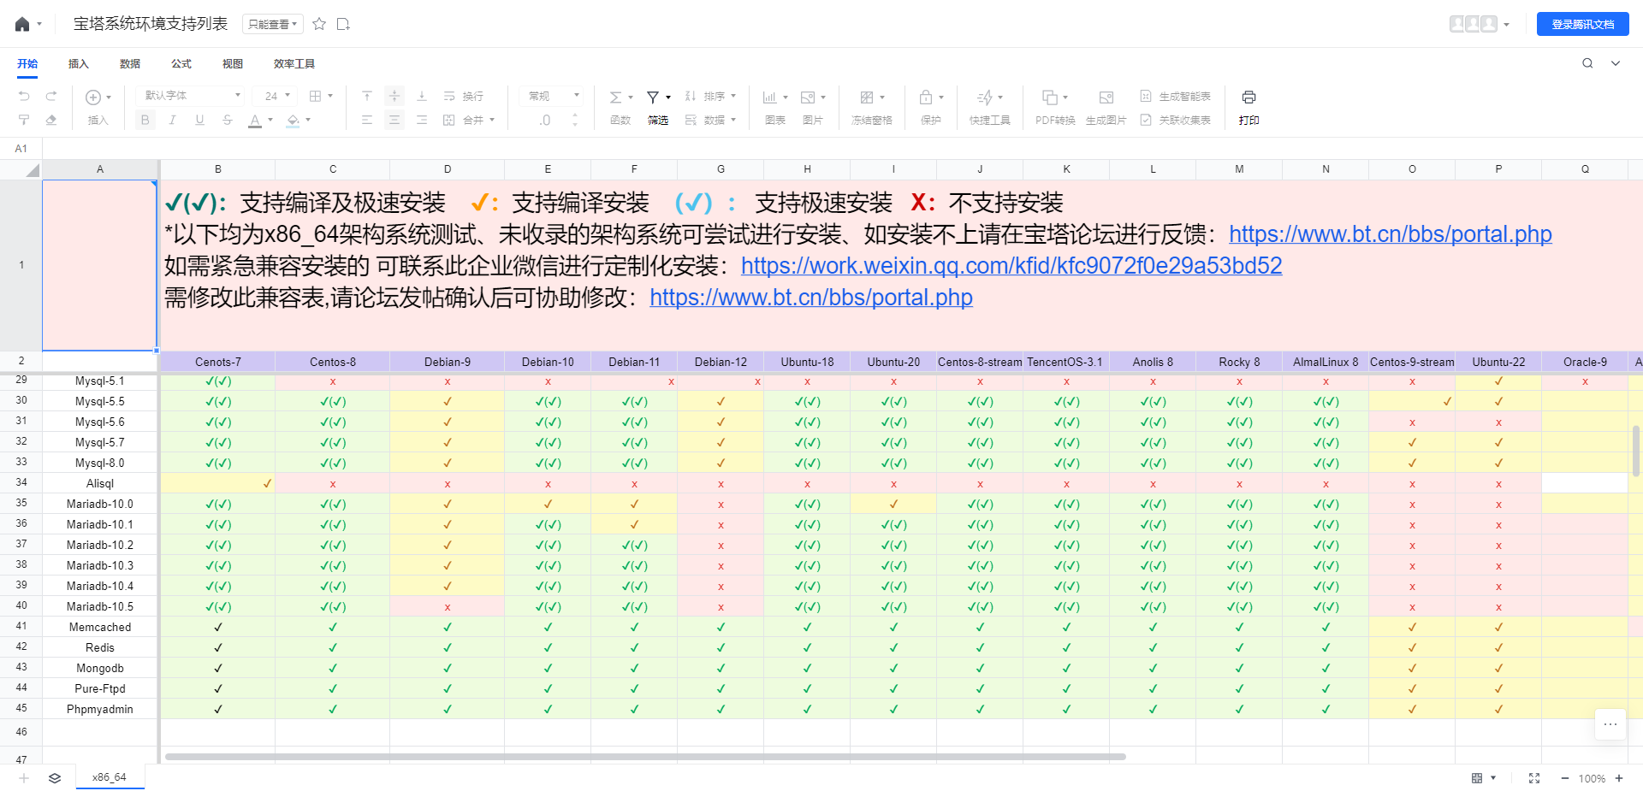Click generate smart table (生成智能表)

1176,96
